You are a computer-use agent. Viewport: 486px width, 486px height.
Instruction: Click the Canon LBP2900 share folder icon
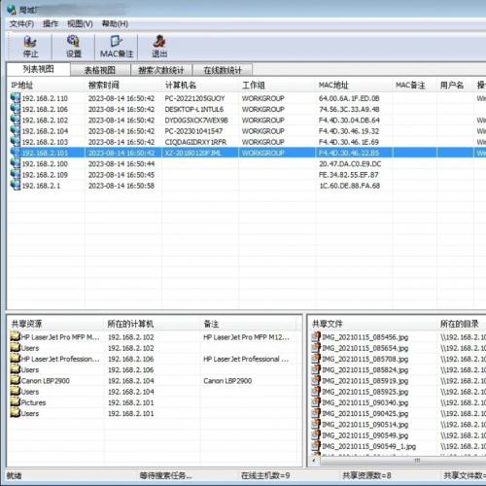(x=15, y=380)
